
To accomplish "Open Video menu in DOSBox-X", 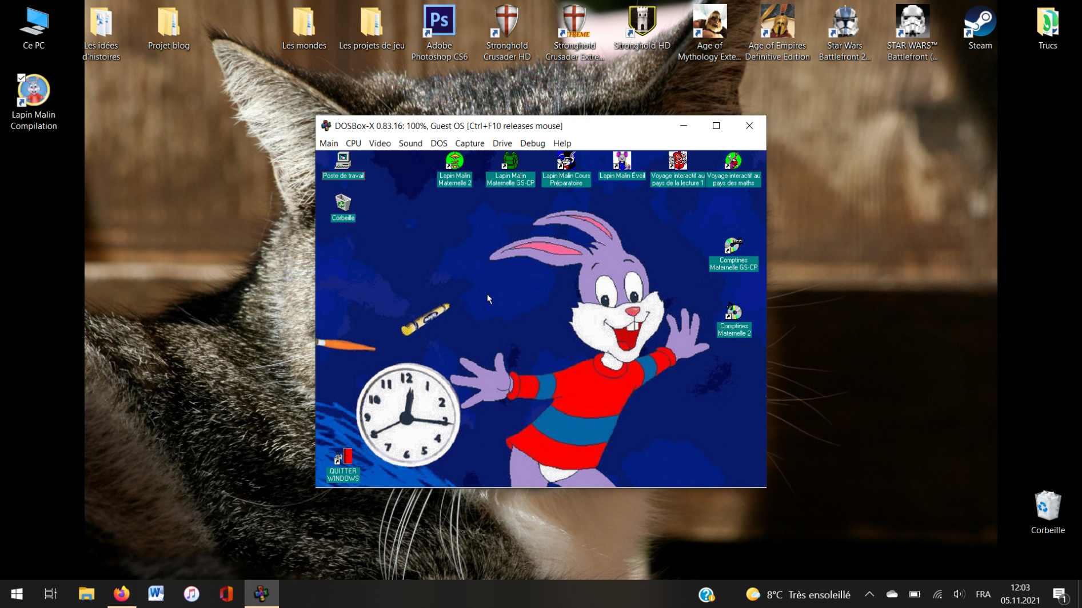I will click(380, 143).
